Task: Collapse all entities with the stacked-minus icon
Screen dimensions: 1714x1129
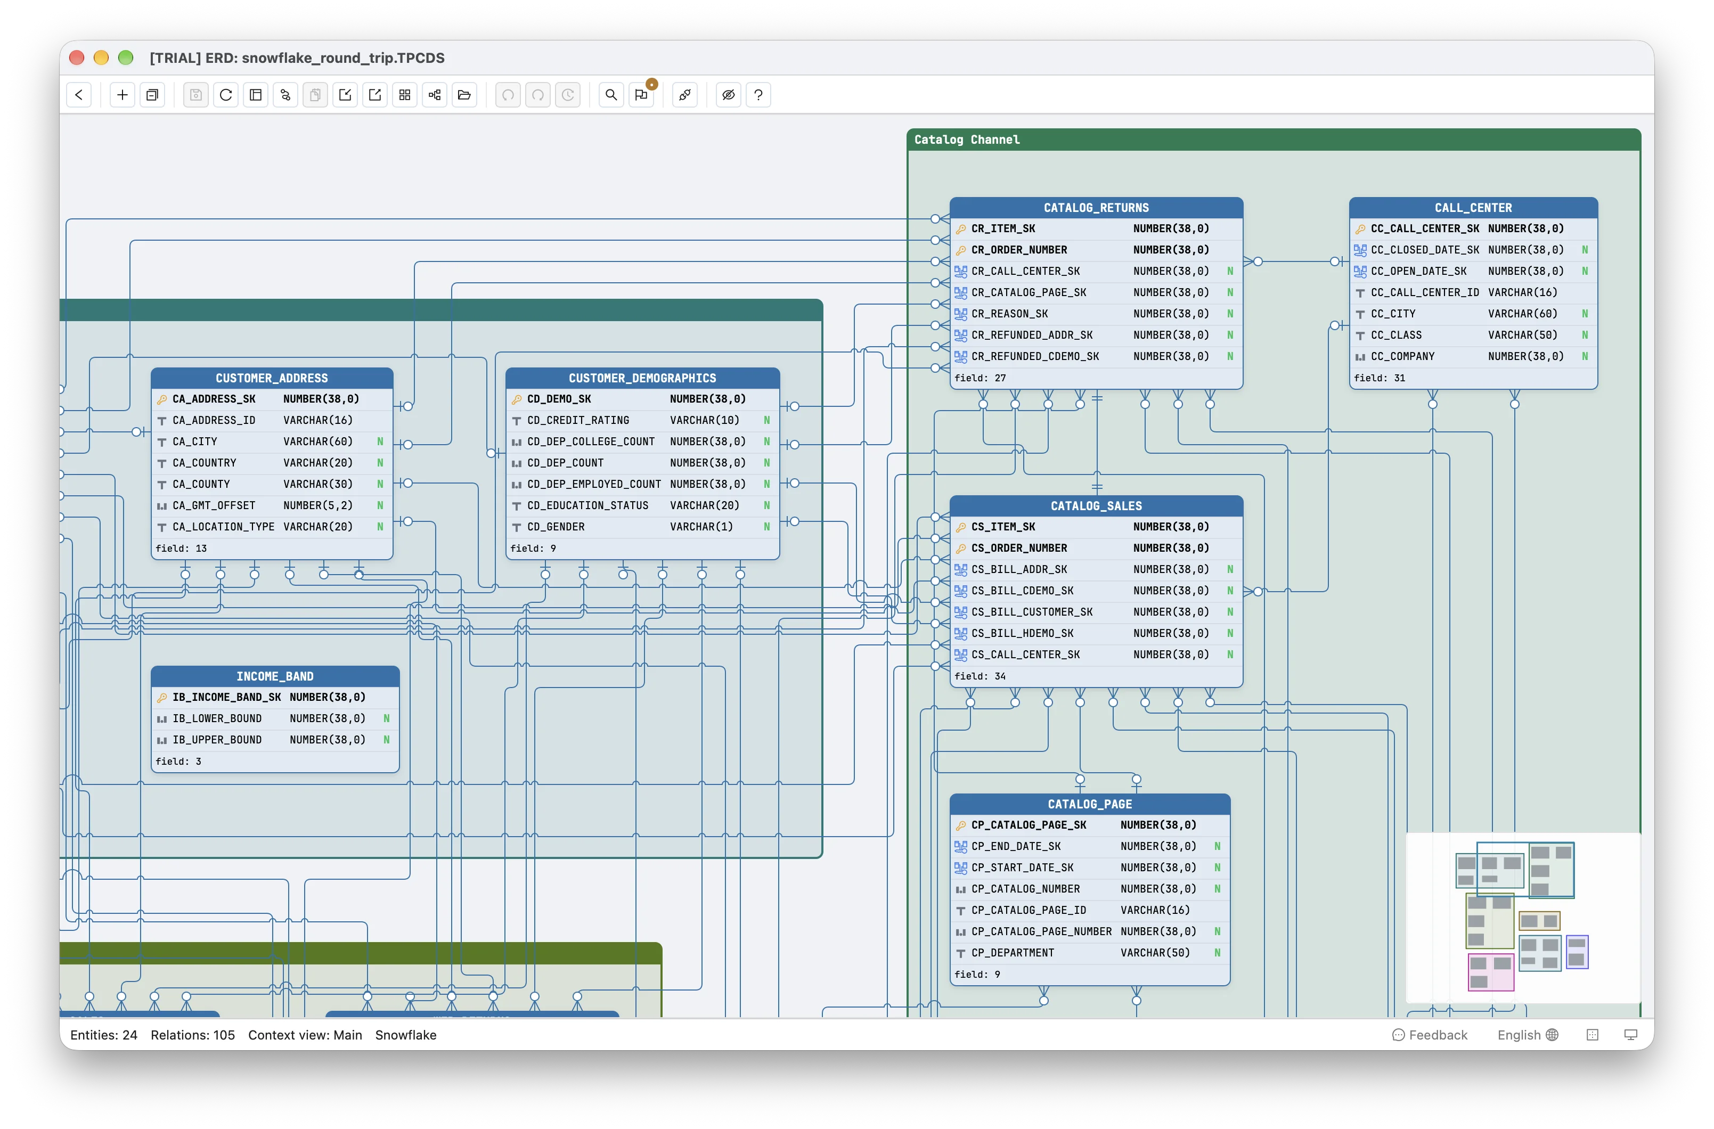Action: pos(152,94)
